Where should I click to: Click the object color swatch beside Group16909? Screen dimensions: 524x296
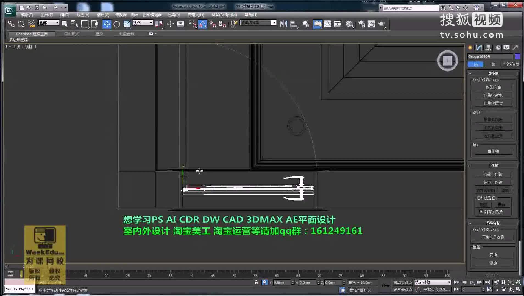click(x=518, y=56)
